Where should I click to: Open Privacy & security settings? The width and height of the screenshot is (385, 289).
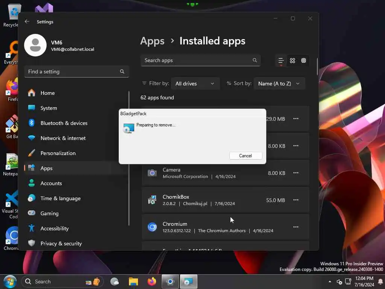click(76, 243)
